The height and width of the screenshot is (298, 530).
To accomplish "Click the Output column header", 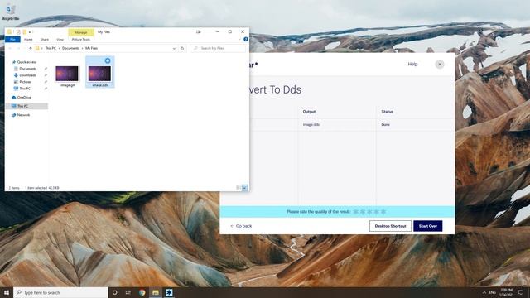I will click(309, 112).
